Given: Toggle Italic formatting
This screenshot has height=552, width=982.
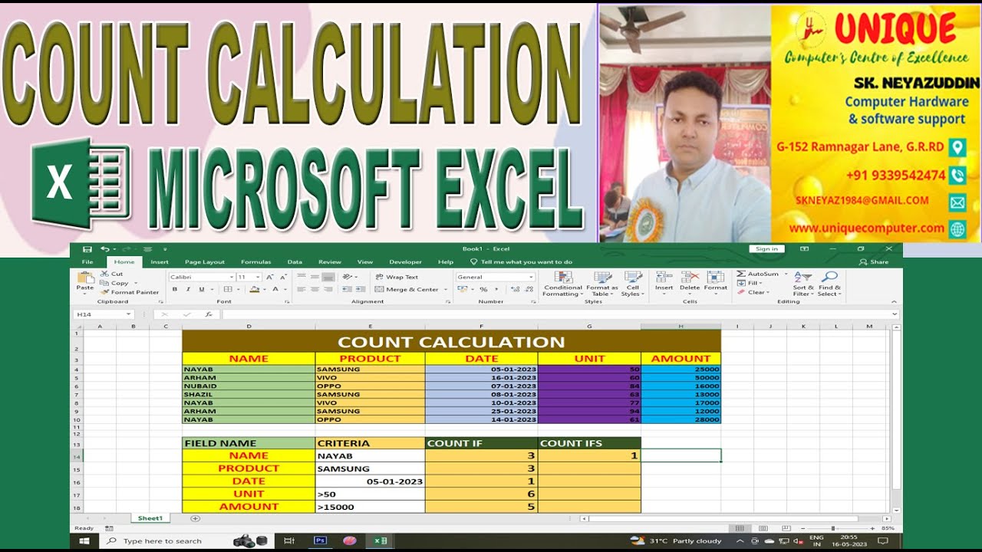Looking at the screenshot, I should pyautogui.click(x=188, y=289).
